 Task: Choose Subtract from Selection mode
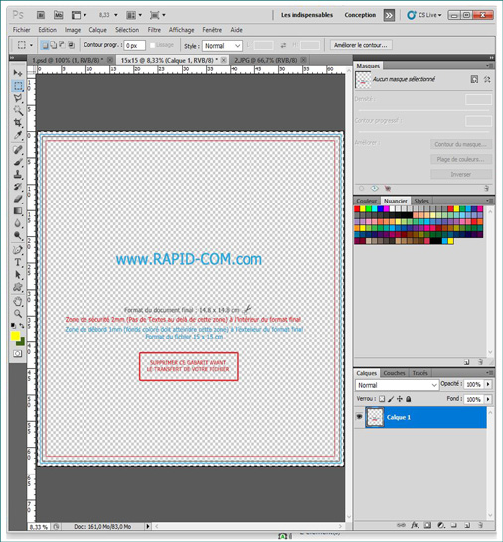[x=62, y=45]
